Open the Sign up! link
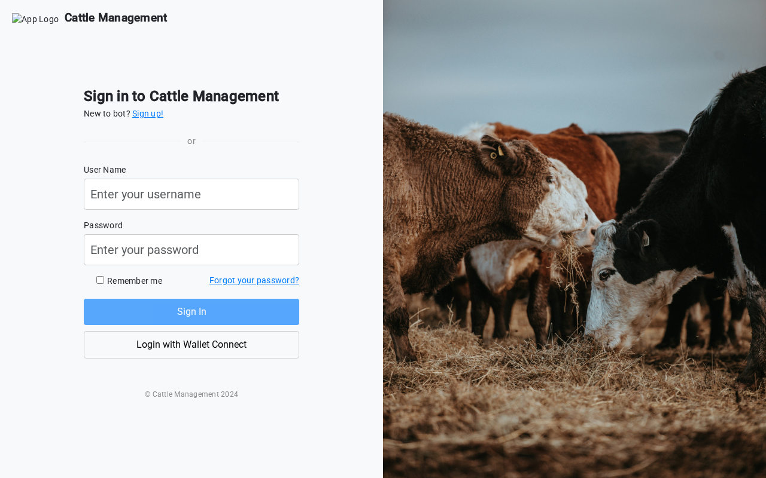Viewport: 766px width, 478px height. tap(148, 114)
